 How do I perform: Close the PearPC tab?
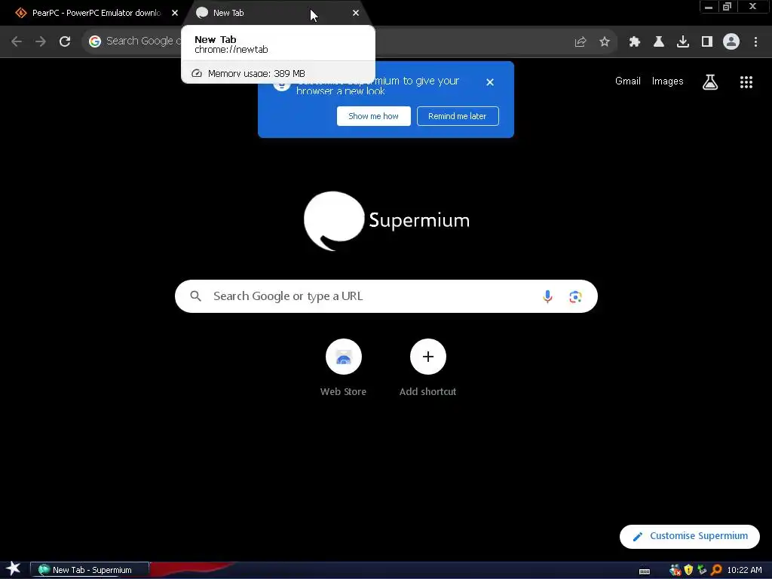pyautogui.click(x=175, y=14)
